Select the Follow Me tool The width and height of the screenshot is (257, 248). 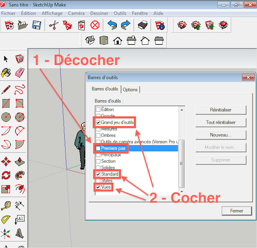[20, 176]
